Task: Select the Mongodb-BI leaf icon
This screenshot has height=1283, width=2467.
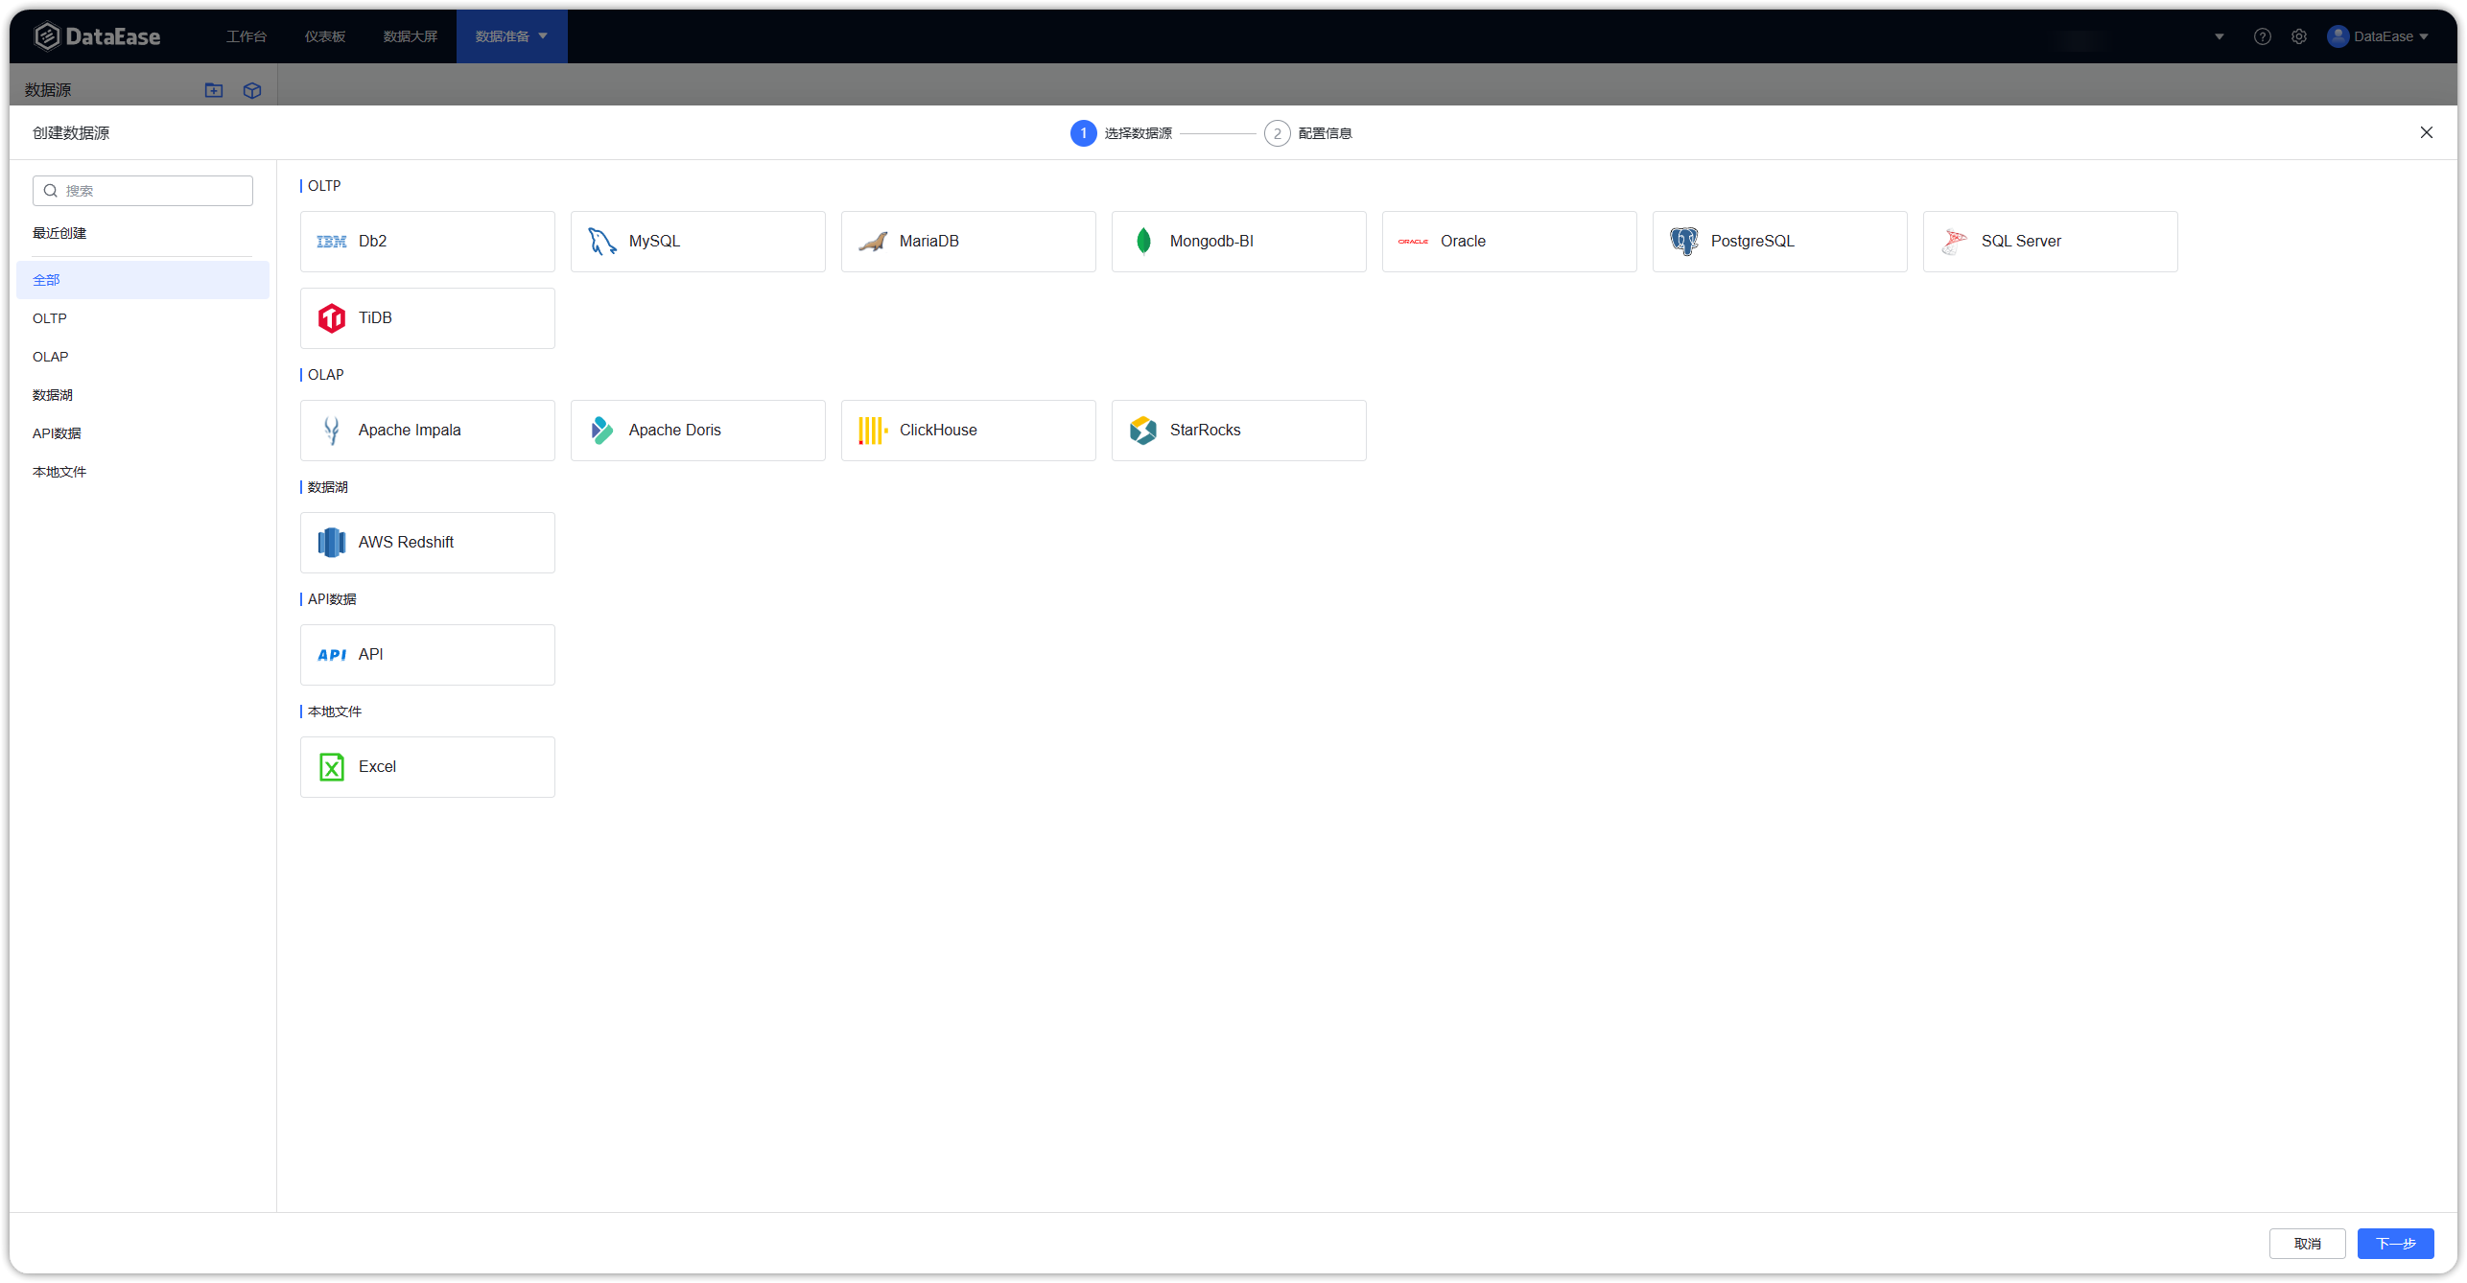Action: click(x=1143, y=242)
